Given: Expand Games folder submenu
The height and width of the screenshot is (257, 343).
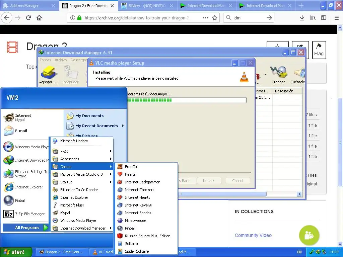Looking at the screenshot, I should [x=82, y=167].
